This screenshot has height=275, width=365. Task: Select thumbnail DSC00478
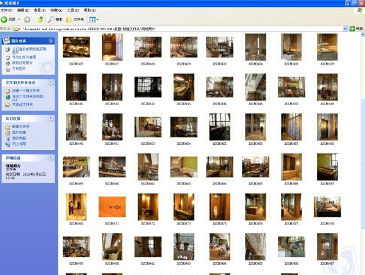[x=327, y=207]
